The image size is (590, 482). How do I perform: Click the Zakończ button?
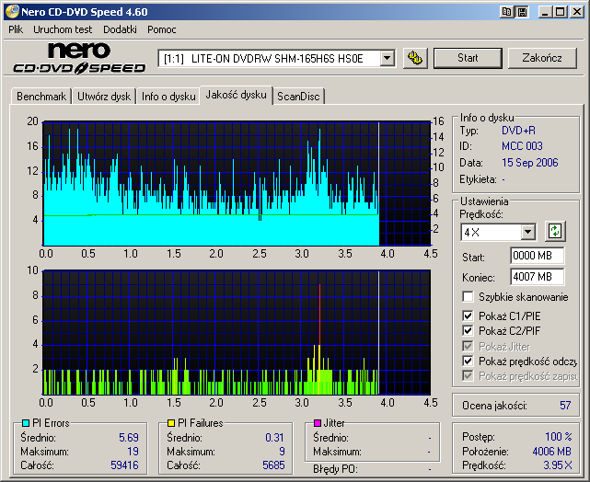[x=542, y=58]
